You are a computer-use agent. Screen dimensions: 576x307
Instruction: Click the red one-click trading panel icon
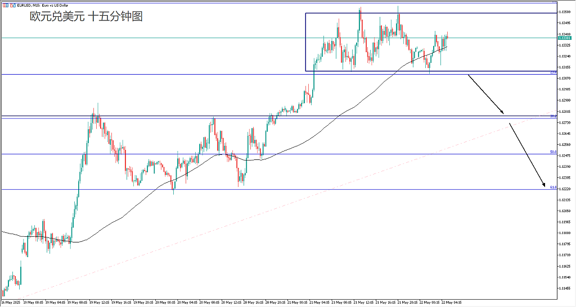[x=5, y=6]
